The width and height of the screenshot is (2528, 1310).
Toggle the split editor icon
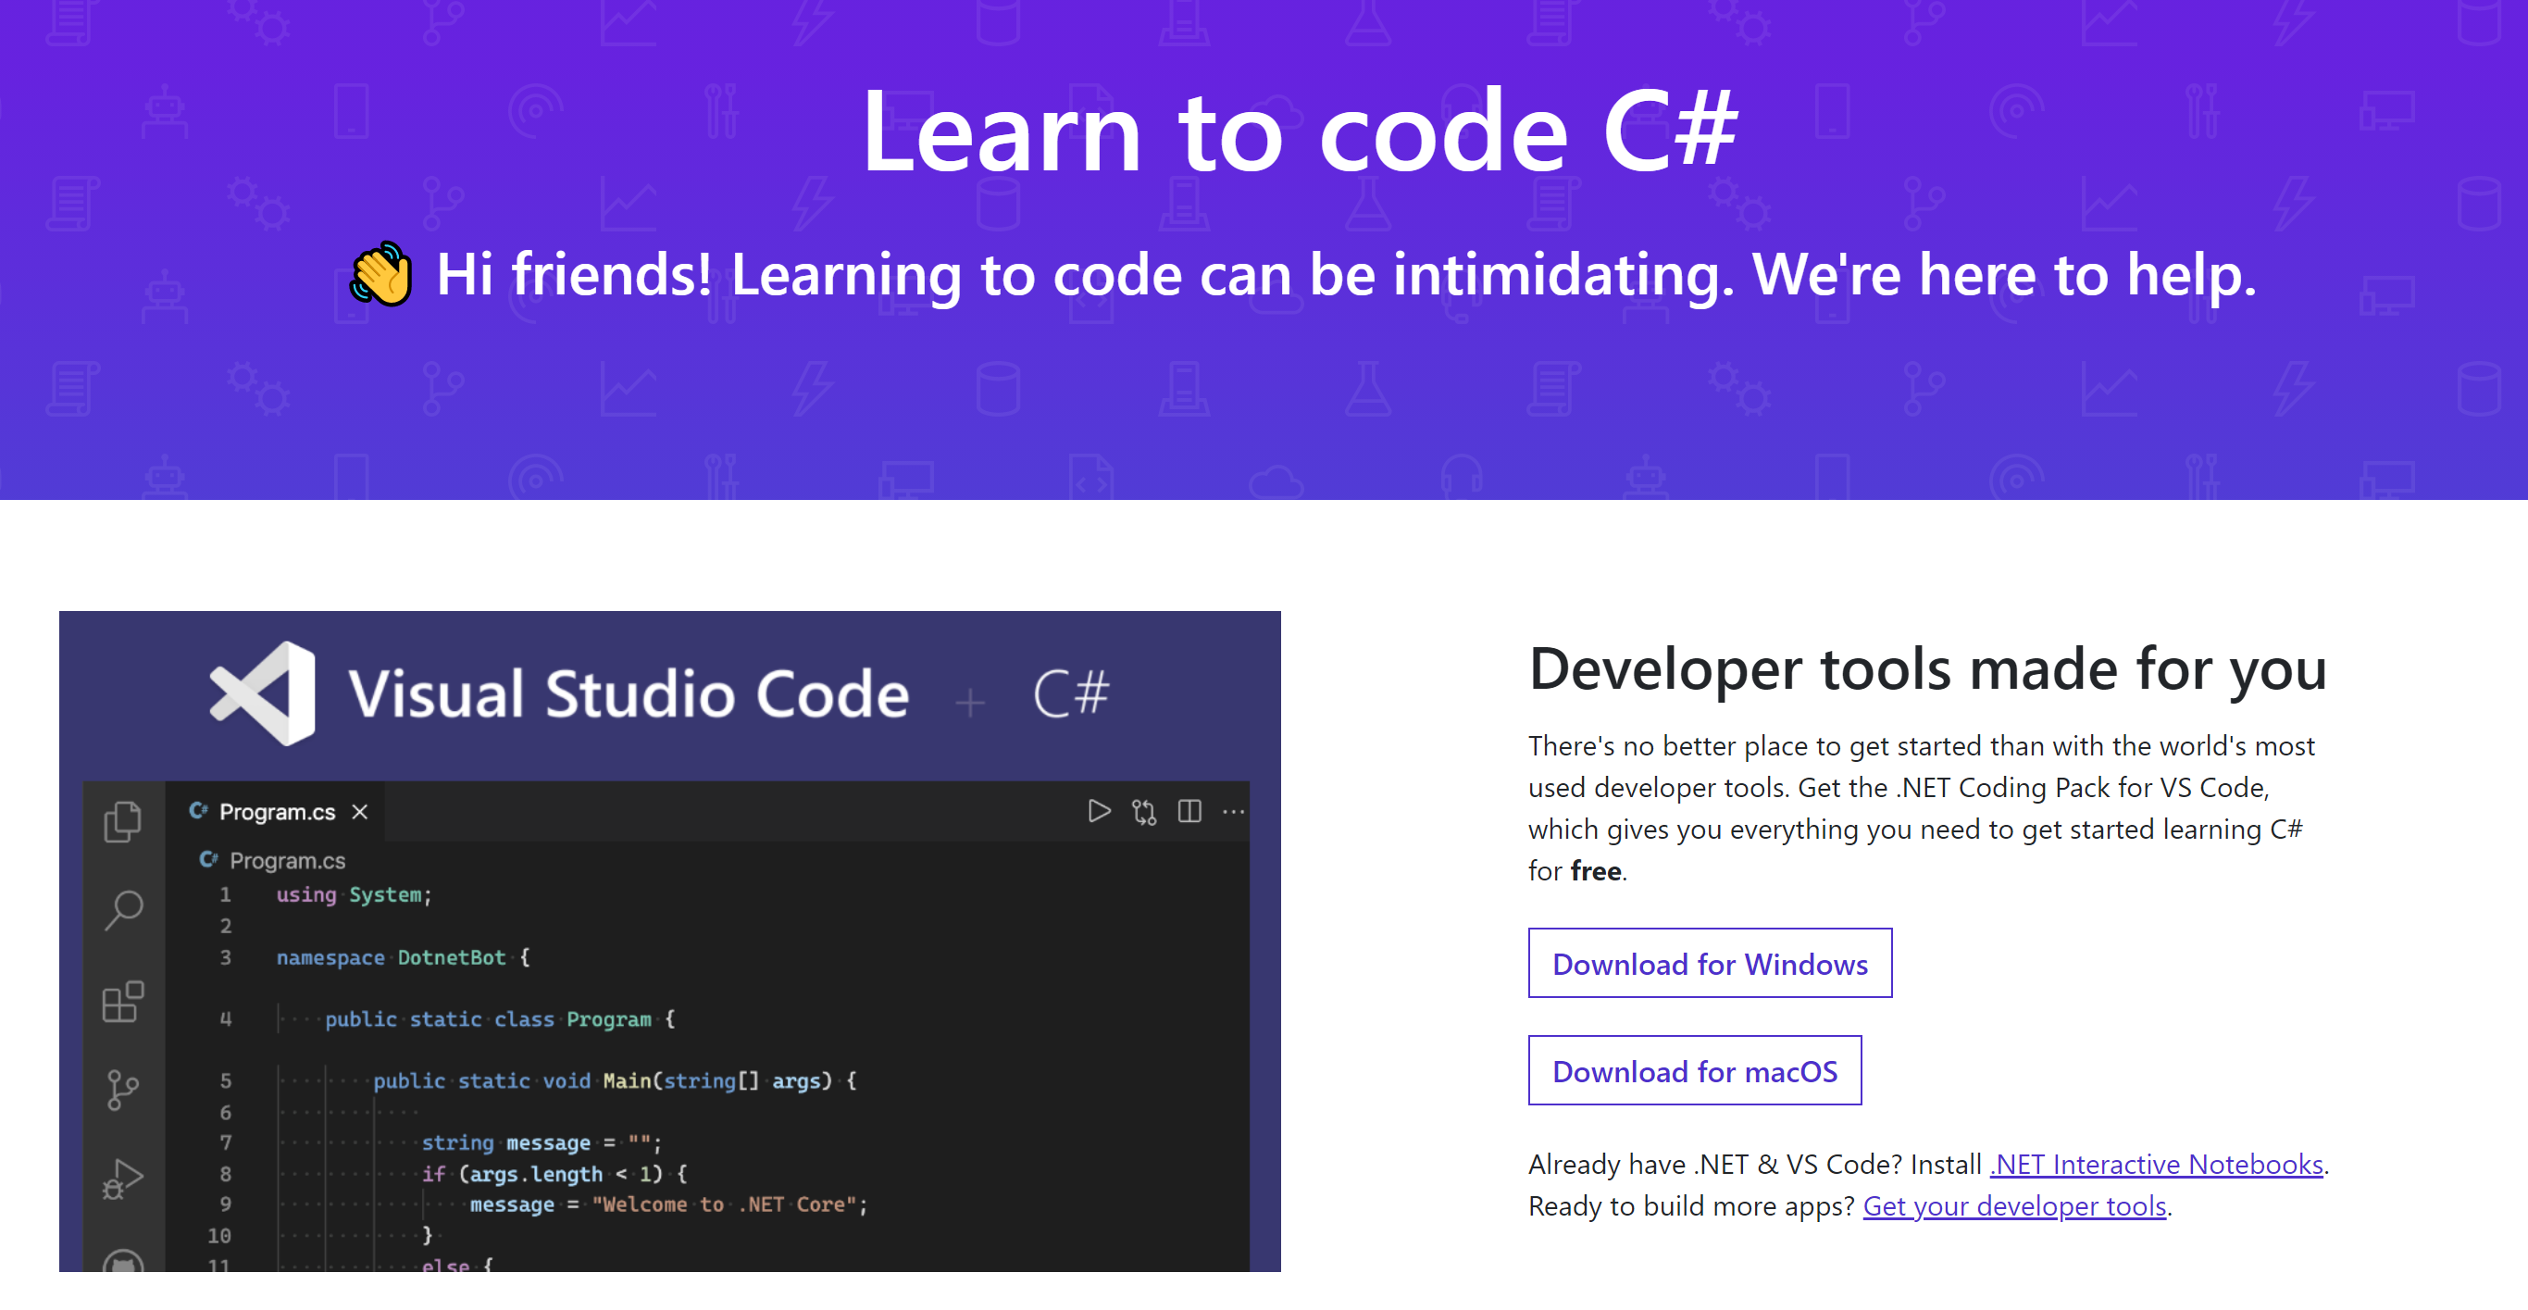pos(1189,810)
